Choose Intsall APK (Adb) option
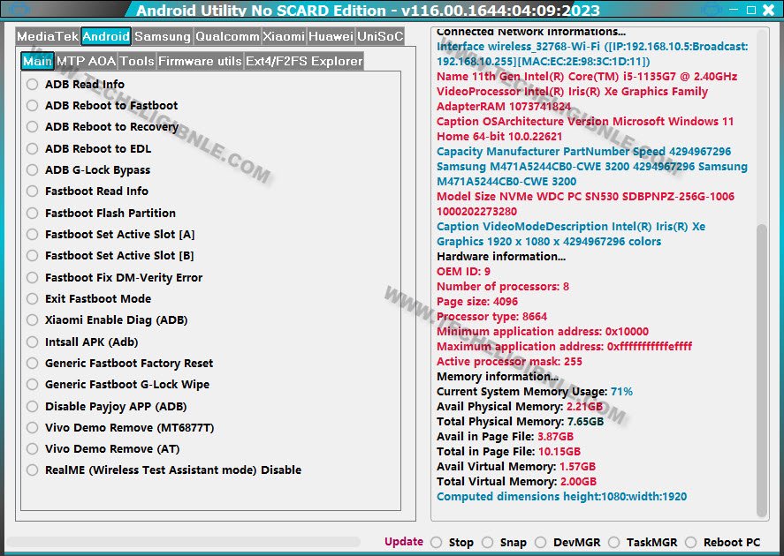 coord(33,342)
